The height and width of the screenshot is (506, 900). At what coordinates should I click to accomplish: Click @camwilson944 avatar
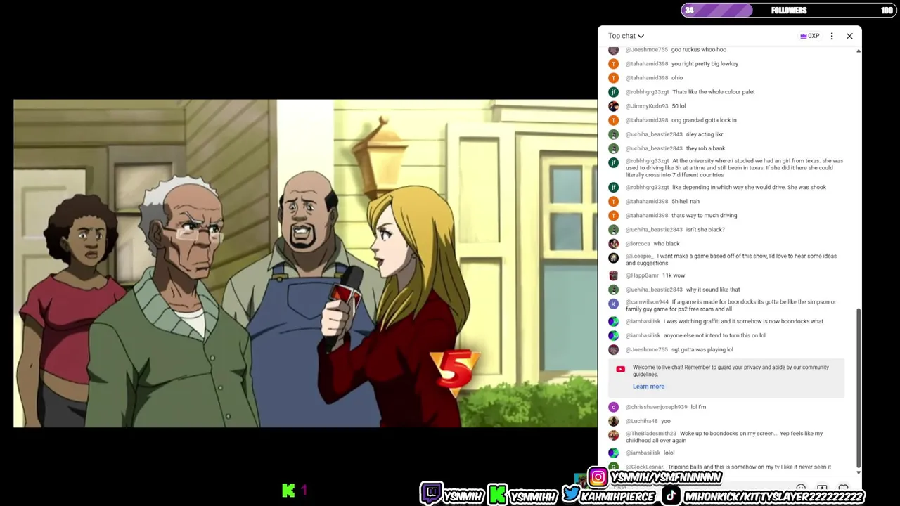point(613,304)
